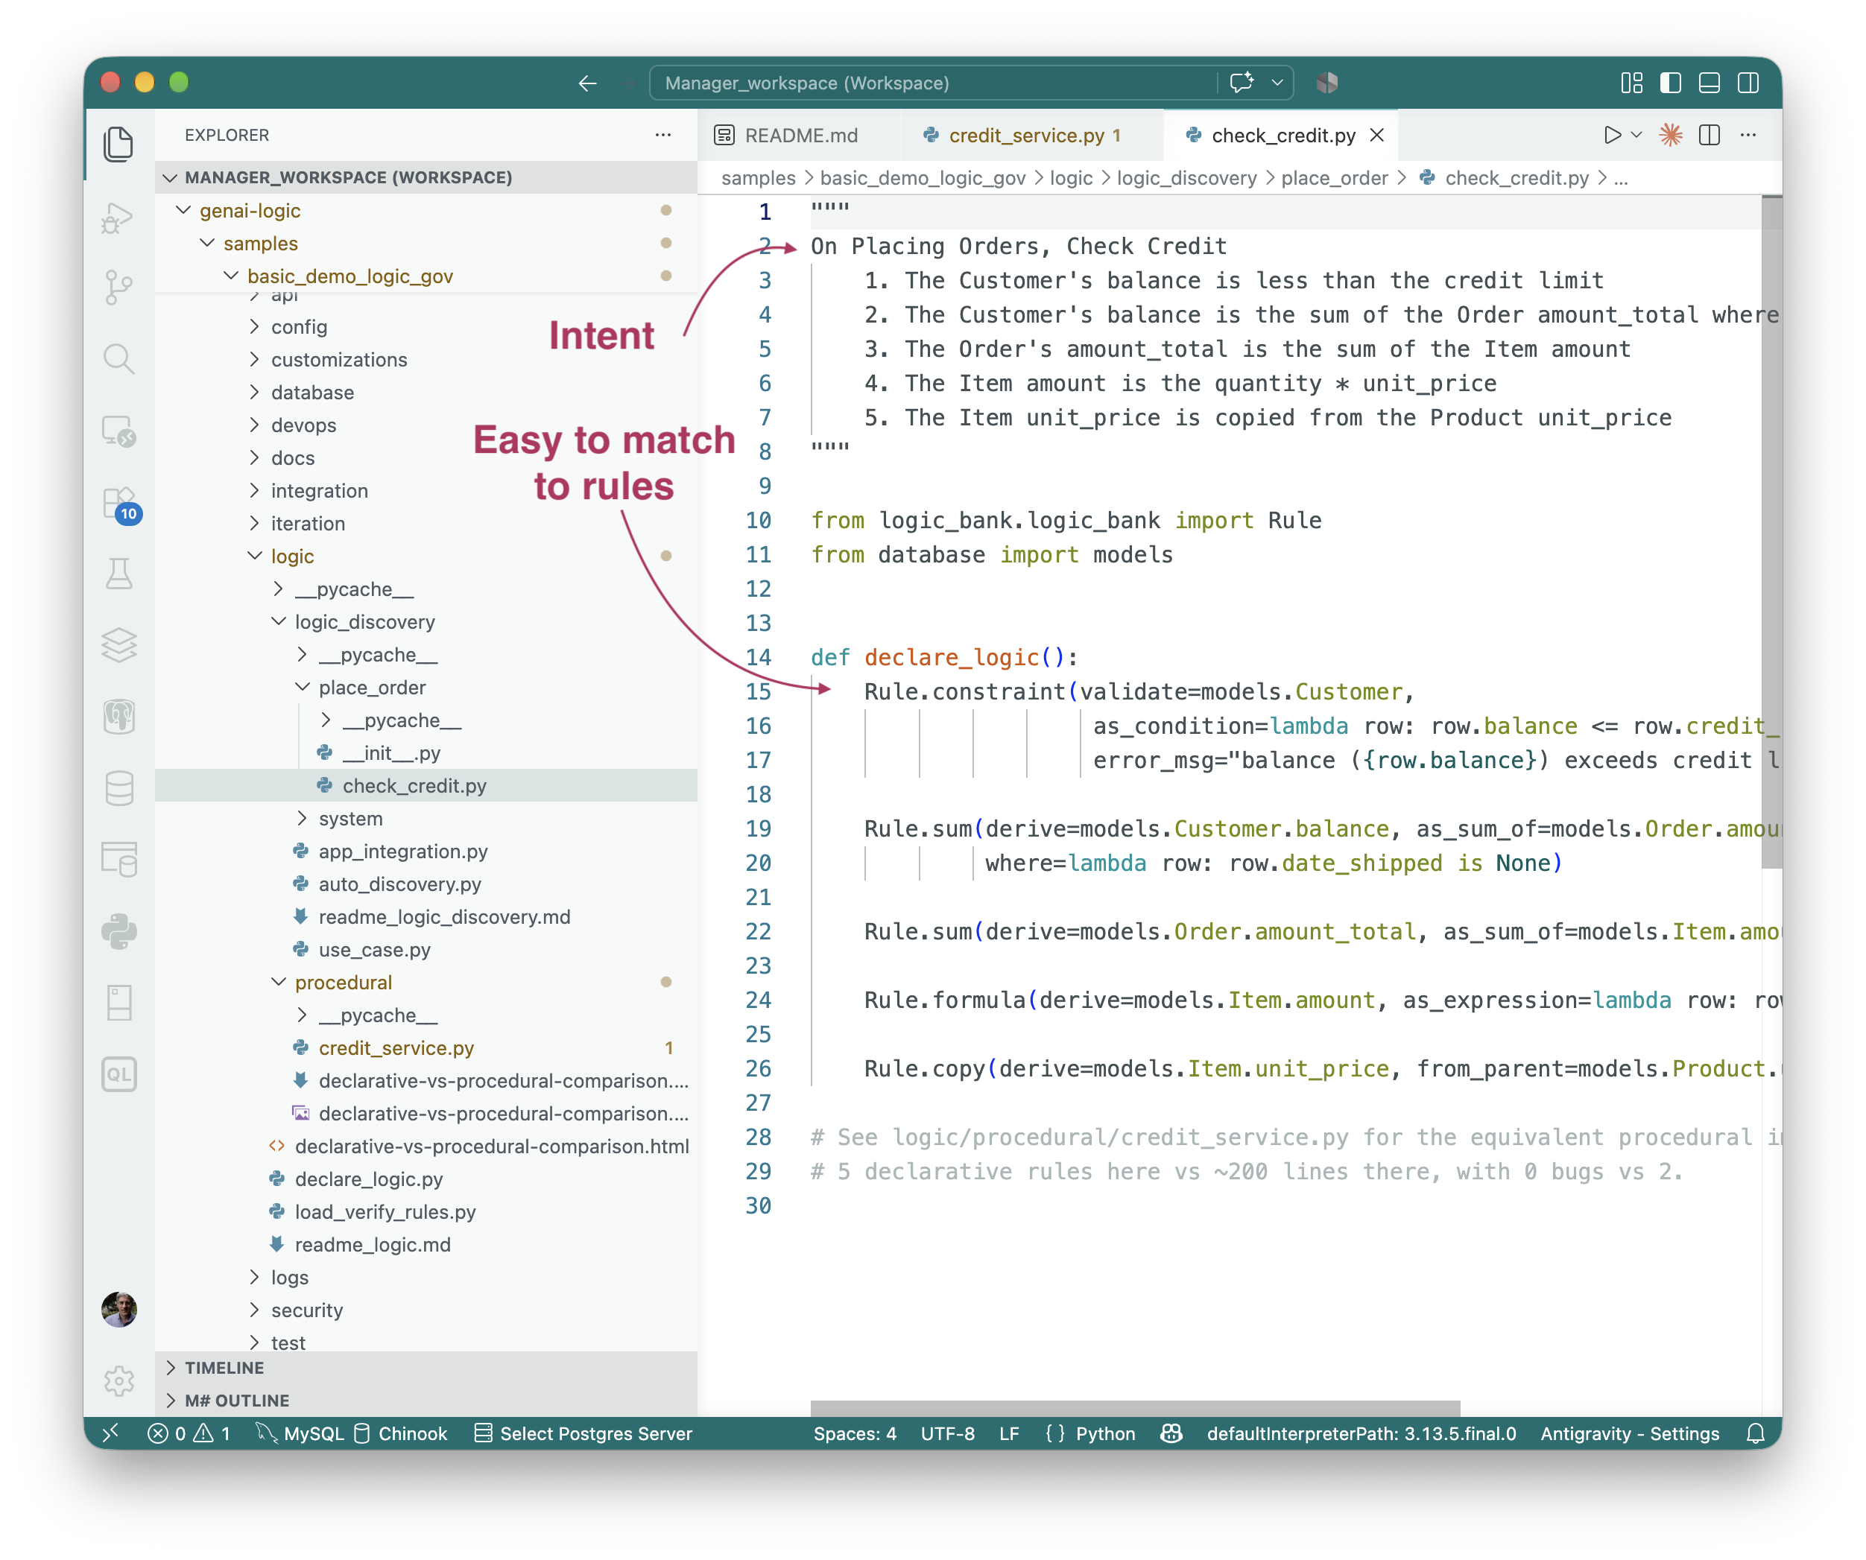Screen dimensions: 1866x1560
Task: Open the Manage gear menu
Action: 118,1380
